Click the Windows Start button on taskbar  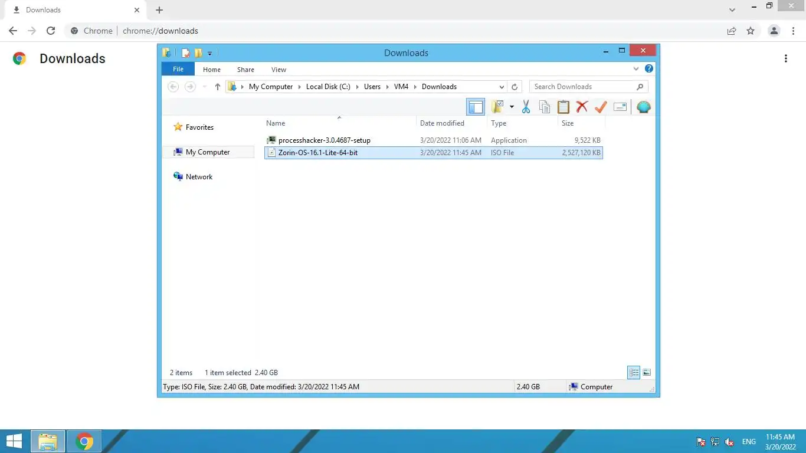click(x=14, y=441)
